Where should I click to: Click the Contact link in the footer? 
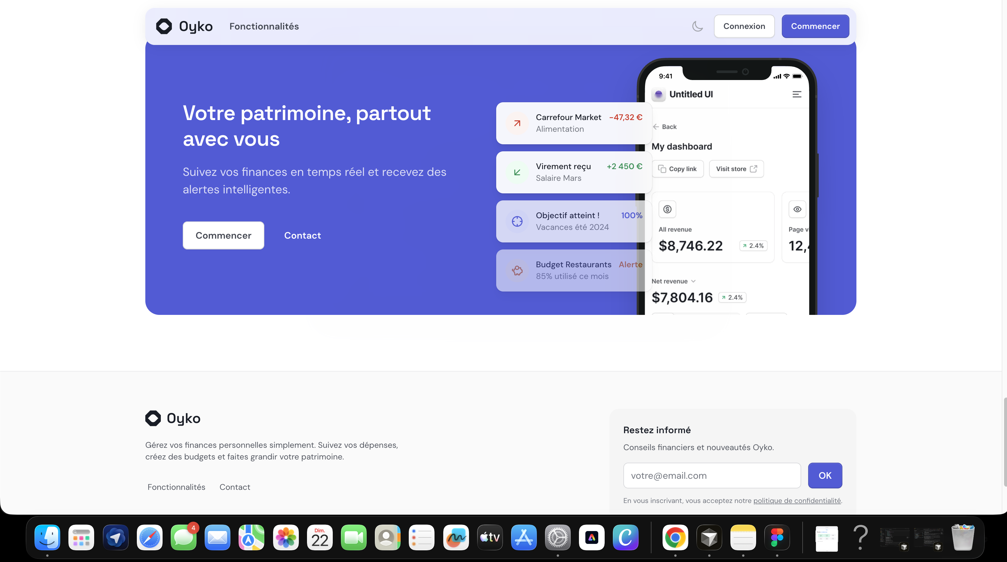click(x=234, y=487)
